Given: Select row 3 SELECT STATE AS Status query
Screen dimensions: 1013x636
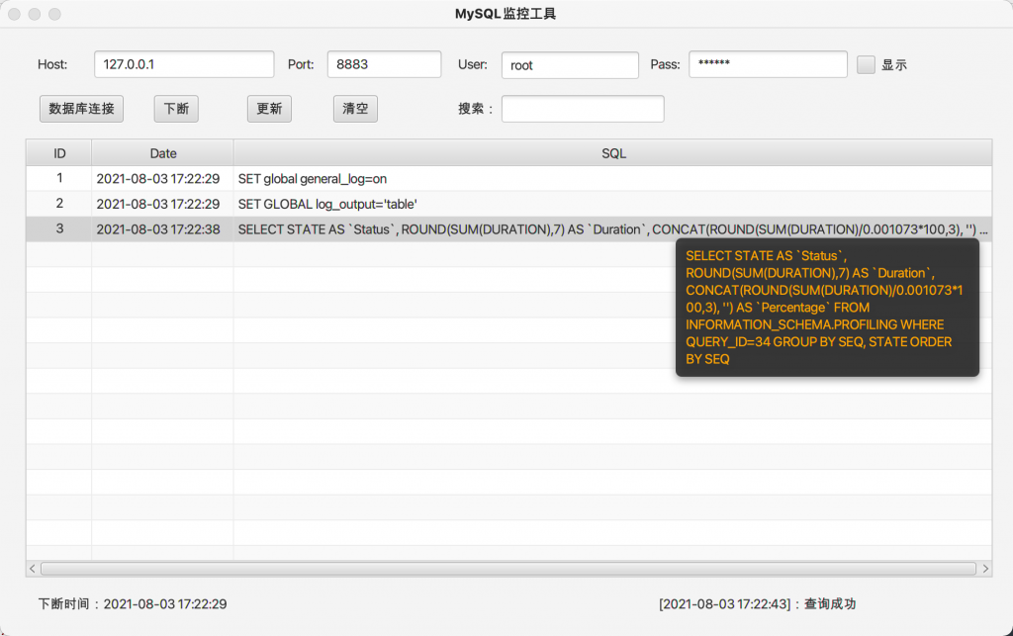Looking at the screenshot, I should [x=509, y=229].
